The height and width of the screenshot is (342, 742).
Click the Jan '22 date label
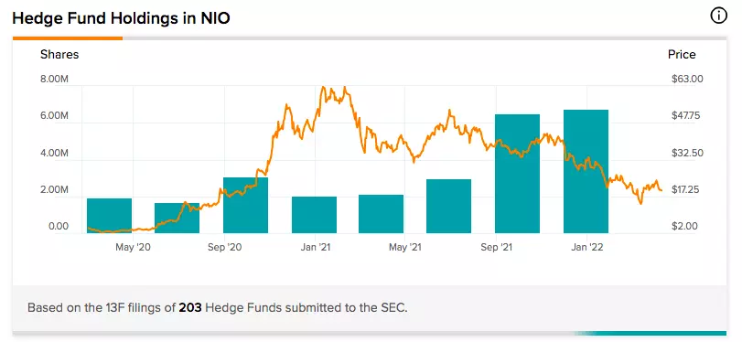click(x=586, y=247)
